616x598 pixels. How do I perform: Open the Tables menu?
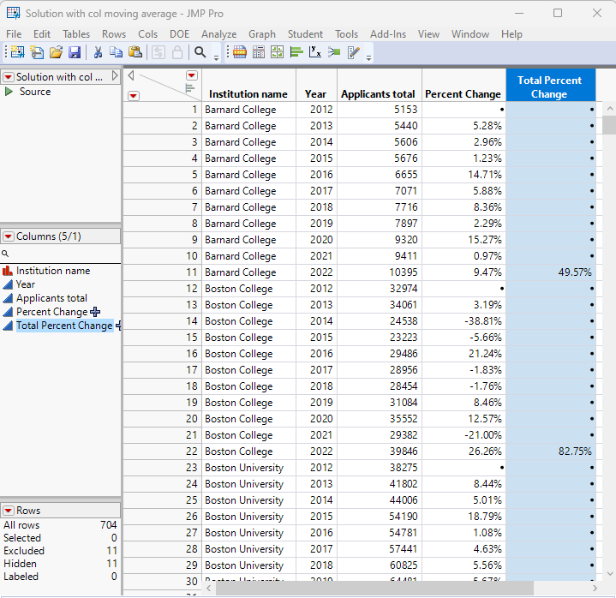[76, 34]
